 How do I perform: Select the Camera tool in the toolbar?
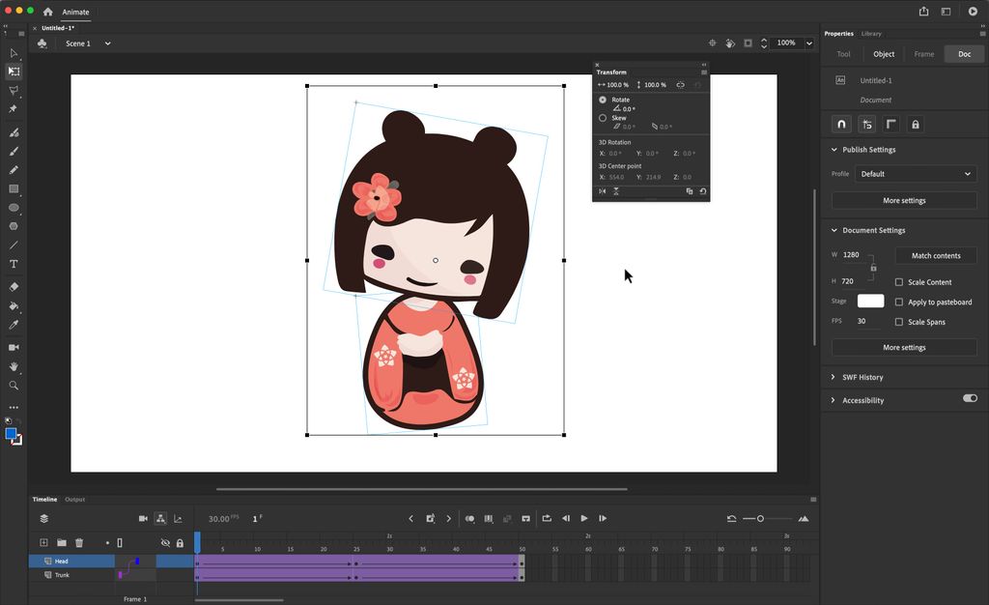[14, 346]
